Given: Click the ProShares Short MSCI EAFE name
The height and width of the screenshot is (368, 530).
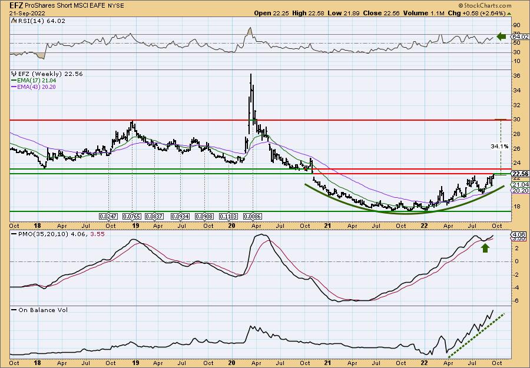Looking at the screenshot, I should (x=65, y=6).
